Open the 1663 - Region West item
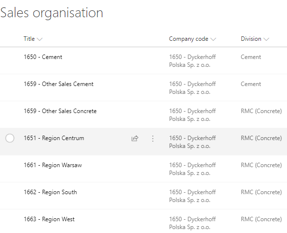 click(x=49, y=219)
